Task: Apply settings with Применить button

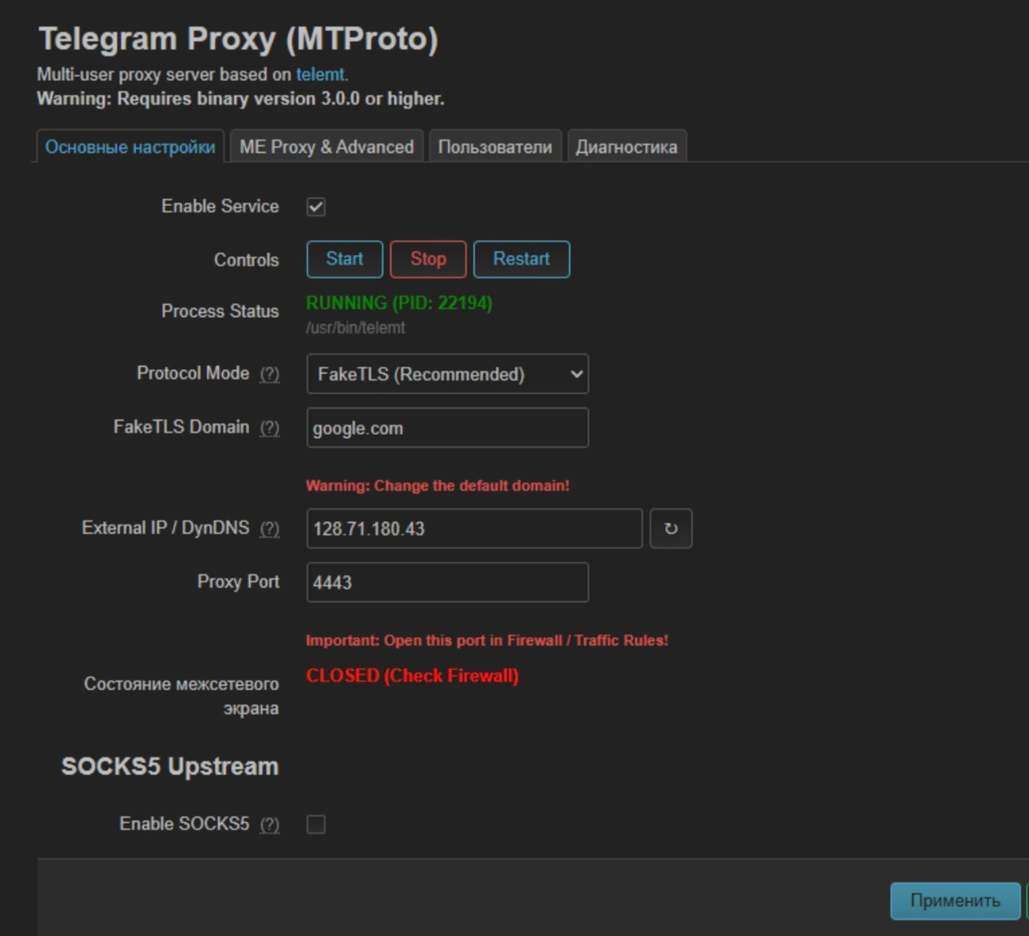Action: click(955, 901)
